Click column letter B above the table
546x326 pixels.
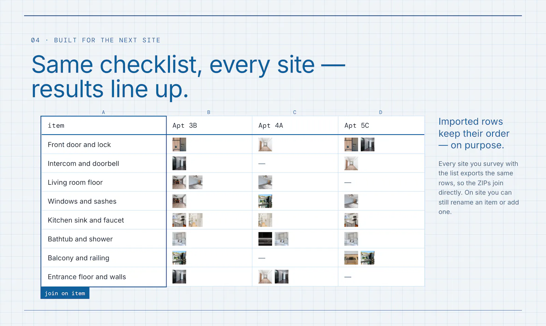(x=209, y=112)
